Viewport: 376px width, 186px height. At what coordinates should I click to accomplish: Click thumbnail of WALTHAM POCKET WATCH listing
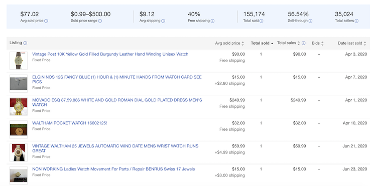[x=19, y=129]
